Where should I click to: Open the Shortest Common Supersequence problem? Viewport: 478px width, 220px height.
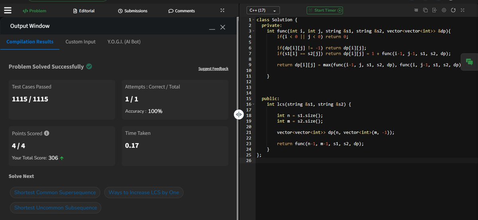point(55,192)
